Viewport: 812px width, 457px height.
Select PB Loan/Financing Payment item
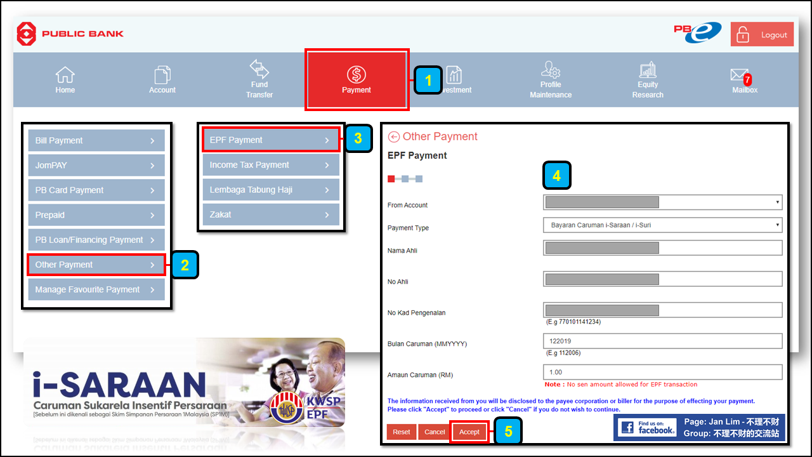pos(96,240)
